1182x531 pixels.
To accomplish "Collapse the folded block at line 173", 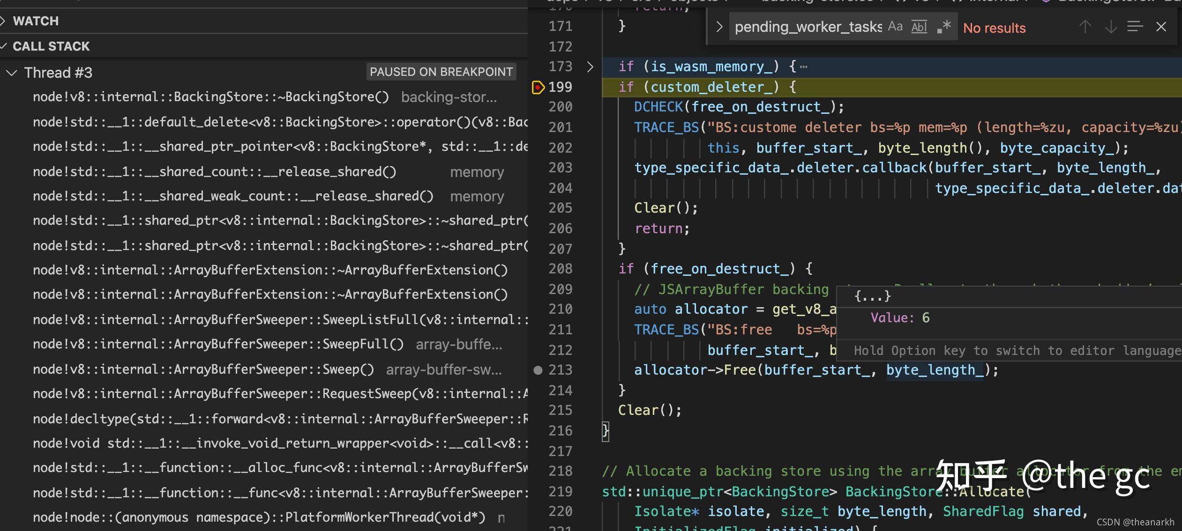I will point(590,66).
